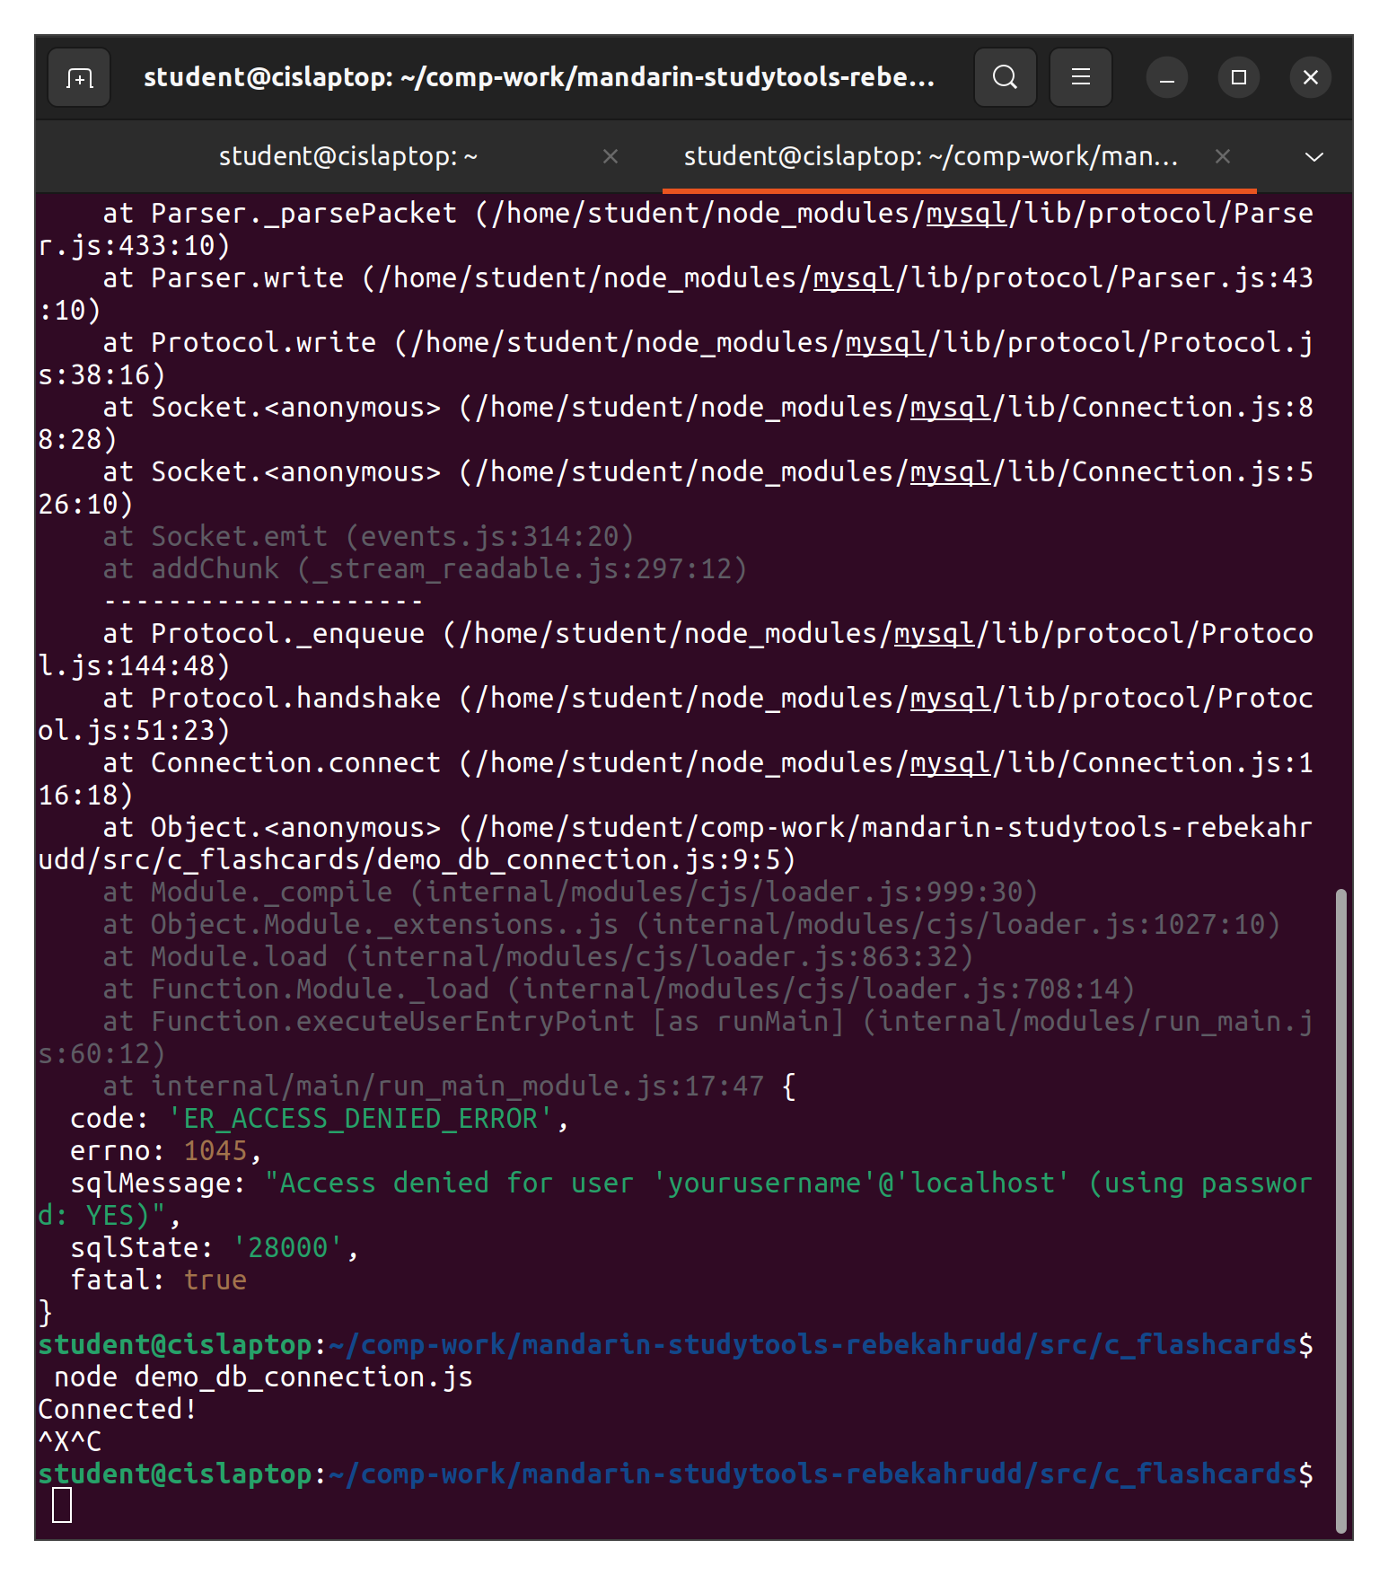Expand the tab list dropdown arrow
The width and height of the screenshot is (1388, 1575).
coord(1313,157)
